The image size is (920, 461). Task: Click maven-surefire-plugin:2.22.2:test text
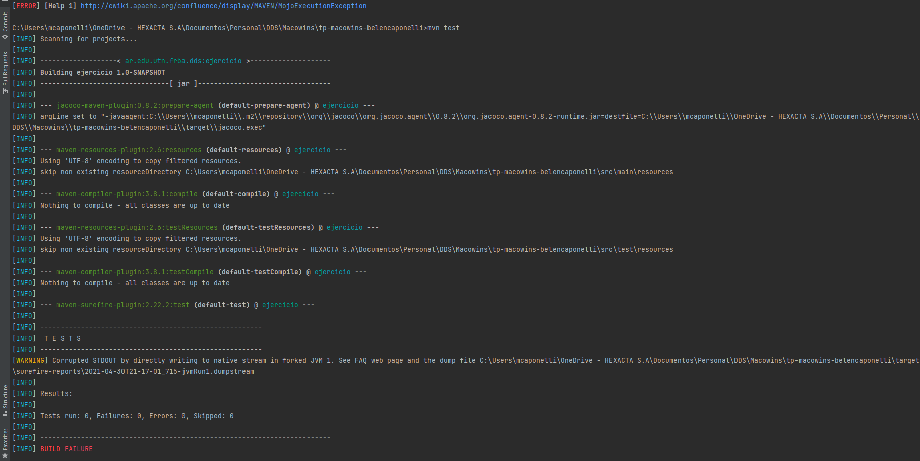click(122, 305)
